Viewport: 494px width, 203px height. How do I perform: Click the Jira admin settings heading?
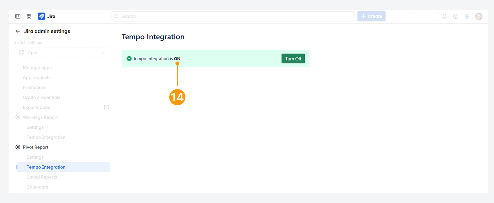click(x=47, y=31)
